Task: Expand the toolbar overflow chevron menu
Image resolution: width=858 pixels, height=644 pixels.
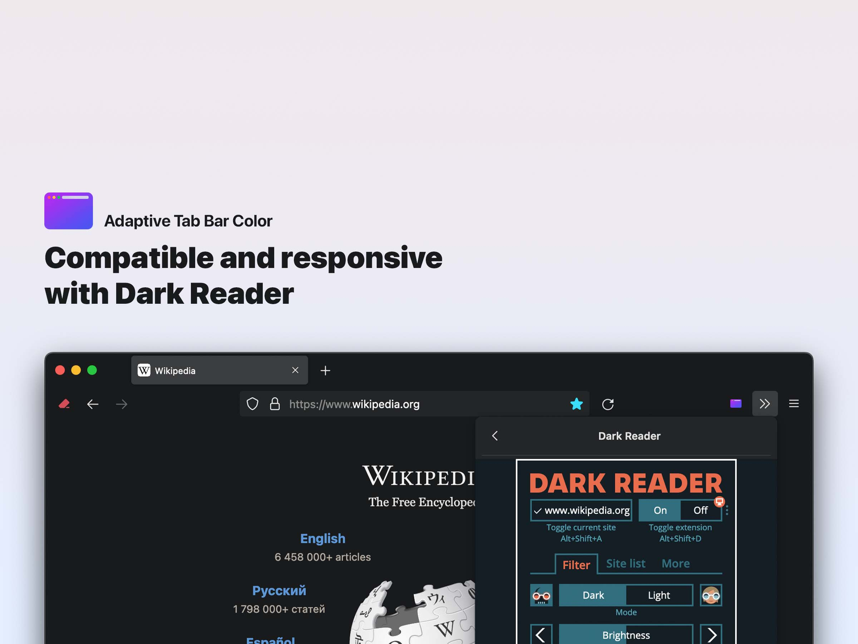Action: coord(765,404)
